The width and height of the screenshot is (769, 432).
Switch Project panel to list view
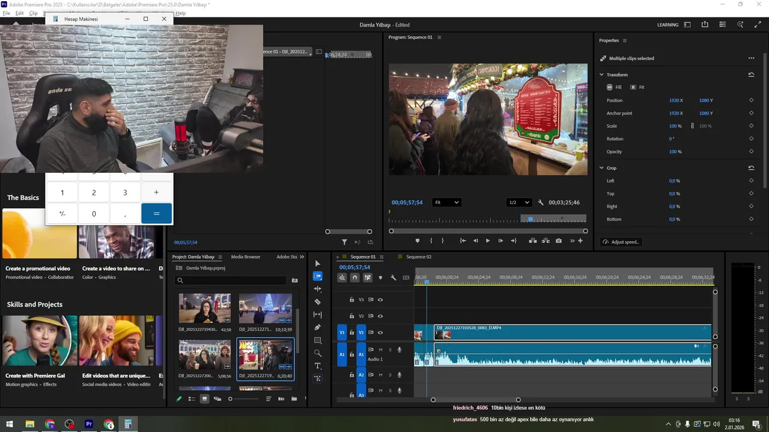click(x=192, y=399)
